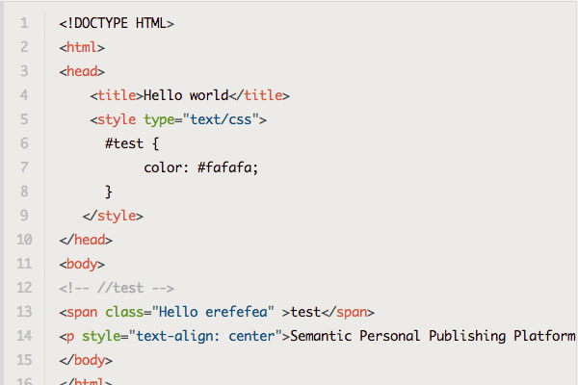
Task: Click the closing span tag
Action: [347, 312]
